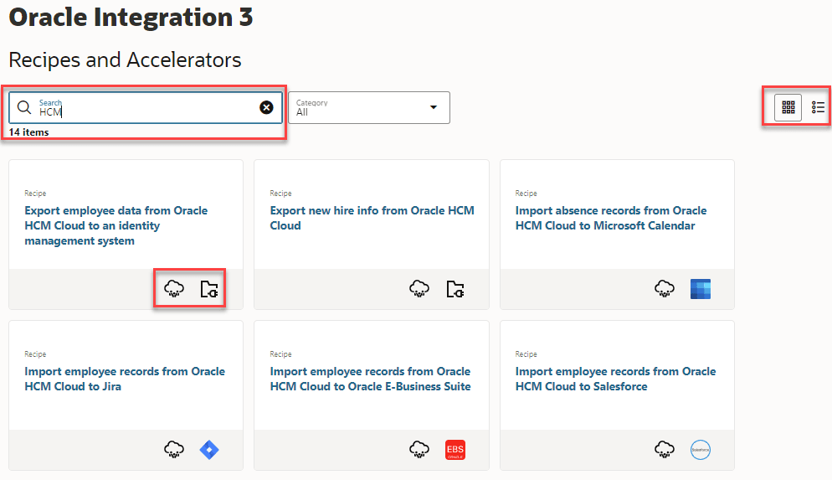Click the Microsoft Calendar blue icon

point(701,289)
